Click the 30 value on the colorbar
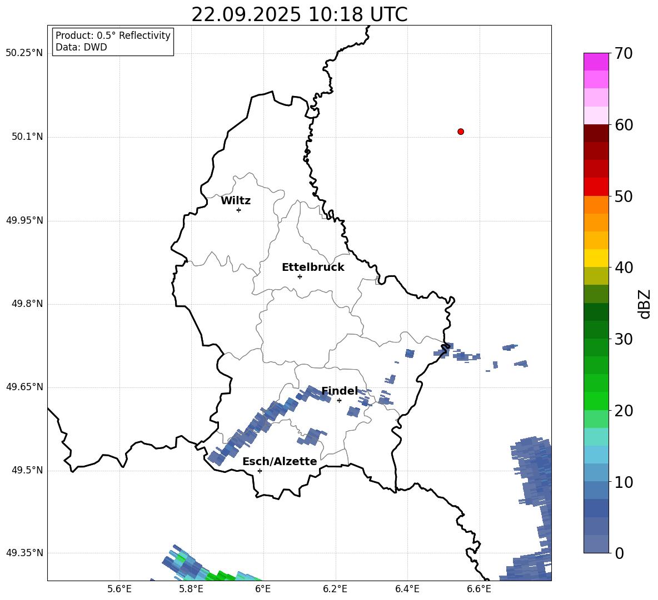 (624, 339)
